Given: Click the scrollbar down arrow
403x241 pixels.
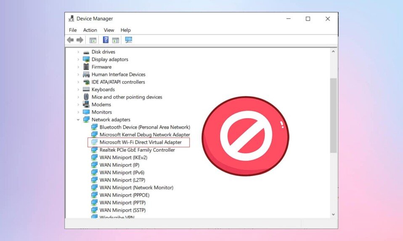Looking at the screenshot, I should click(333, 214).
